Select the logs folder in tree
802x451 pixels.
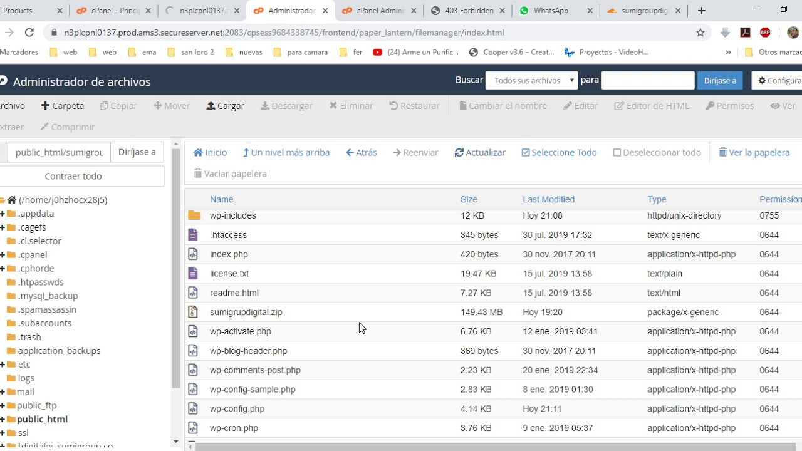point(26,378)
